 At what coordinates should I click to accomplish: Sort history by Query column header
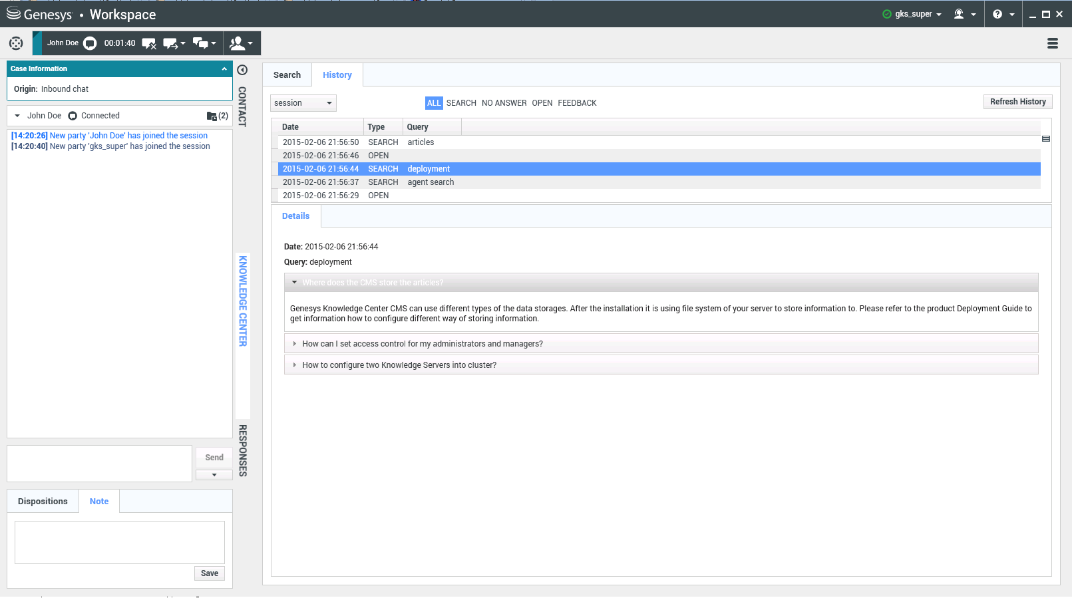click(433, 127)
